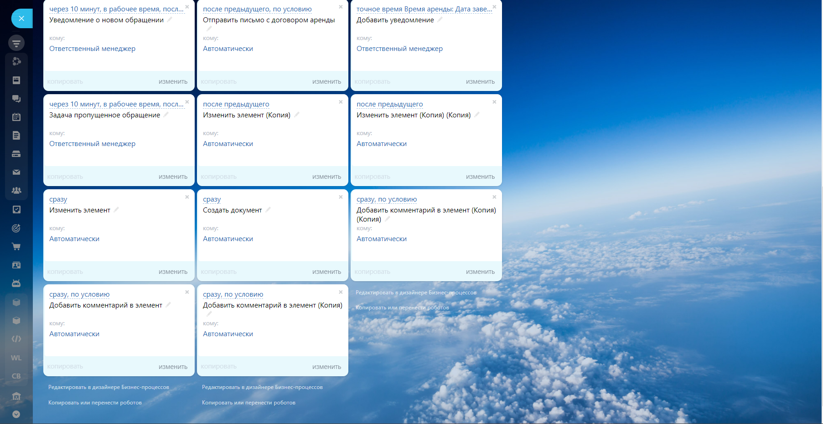The height and width of the screenshot is (424, 823).
Task: Expand the sidebar with the bottom chevron
Action: click(x=16, y=414)
